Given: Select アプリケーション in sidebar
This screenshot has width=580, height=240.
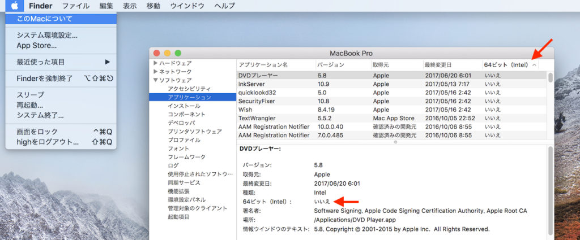Looking at the screenshot, I should pos(193,97).
